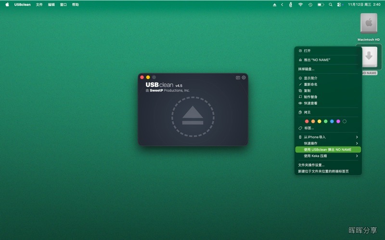
Task: Apply the purple tag color
Action: coord(338,121)
